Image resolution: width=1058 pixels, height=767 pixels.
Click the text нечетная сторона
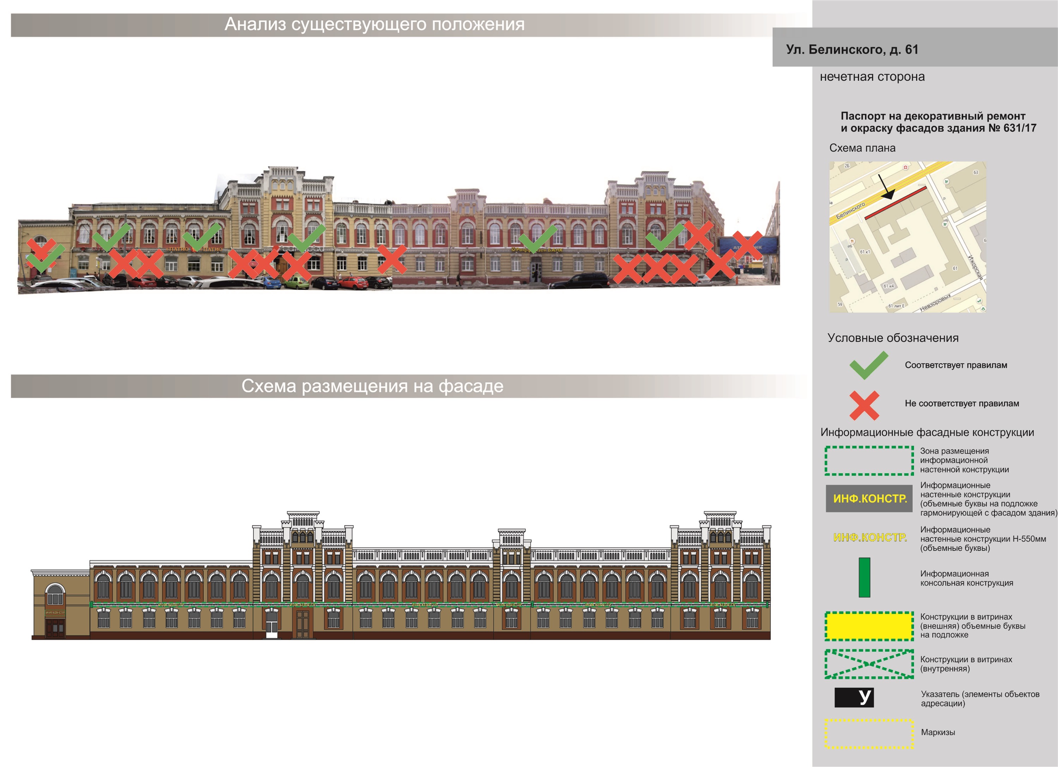(872, 77)
